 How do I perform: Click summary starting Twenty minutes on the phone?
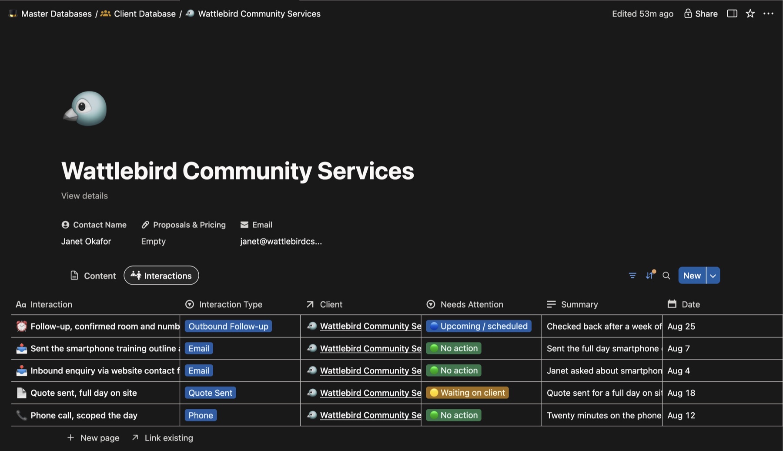[604, 415]
